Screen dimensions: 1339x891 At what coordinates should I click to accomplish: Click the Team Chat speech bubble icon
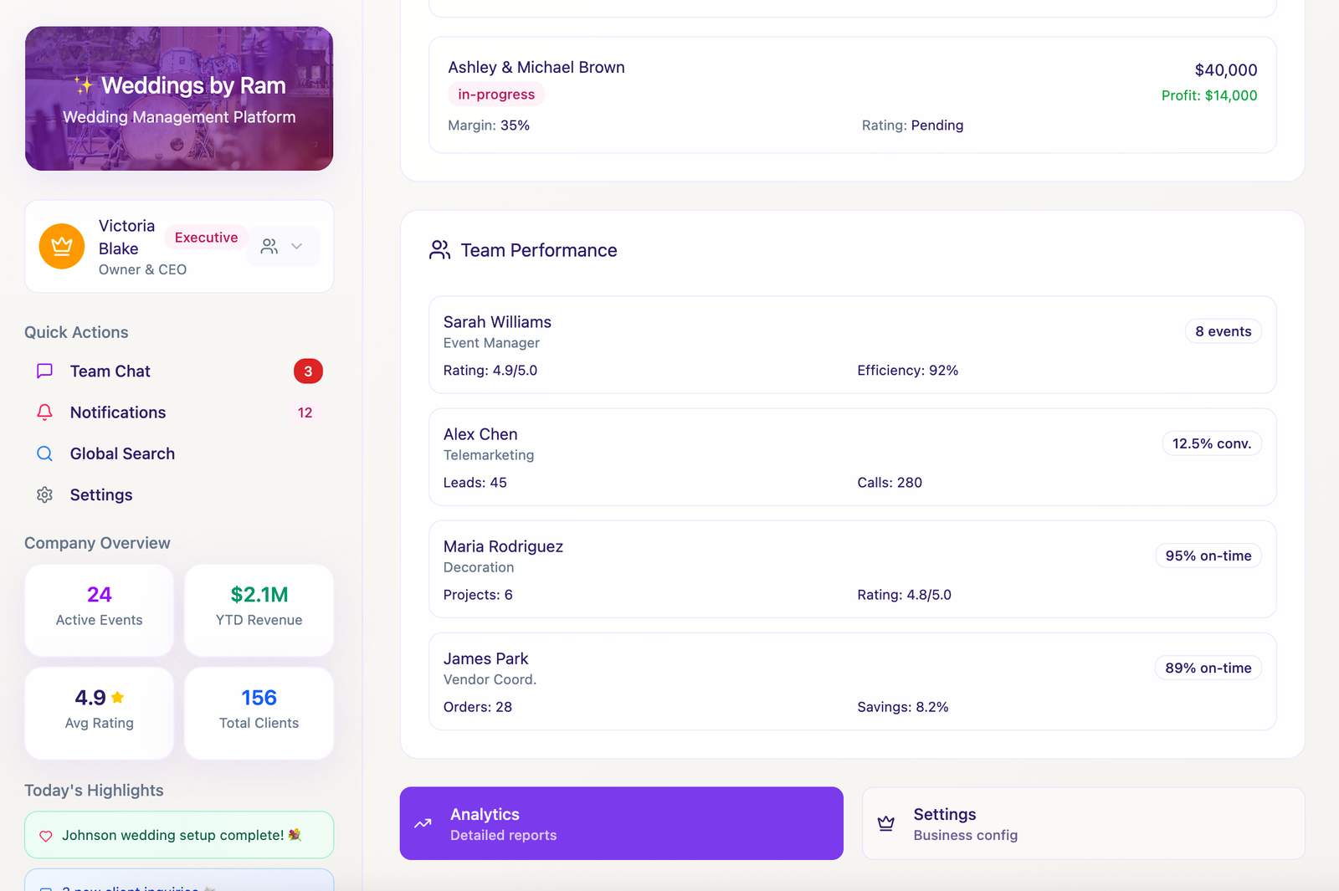pos(45,371)
